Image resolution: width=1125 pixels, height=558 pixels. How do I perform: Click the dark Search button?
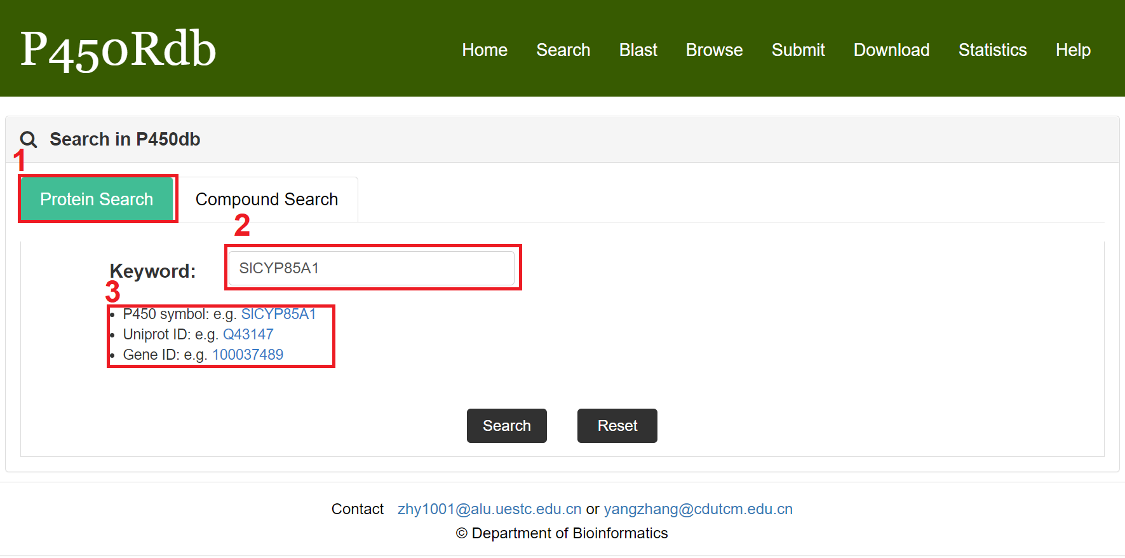(x=507, y=426)
